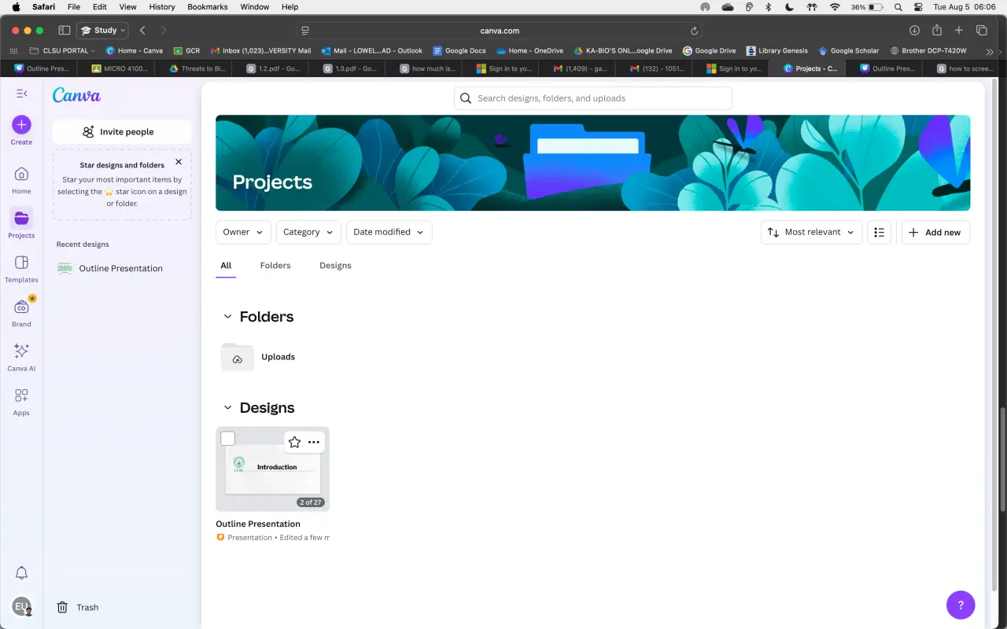The width and height of the screenshot is (1007, 629).
Task: Click the Canva logo
Action: pos(76,95)
